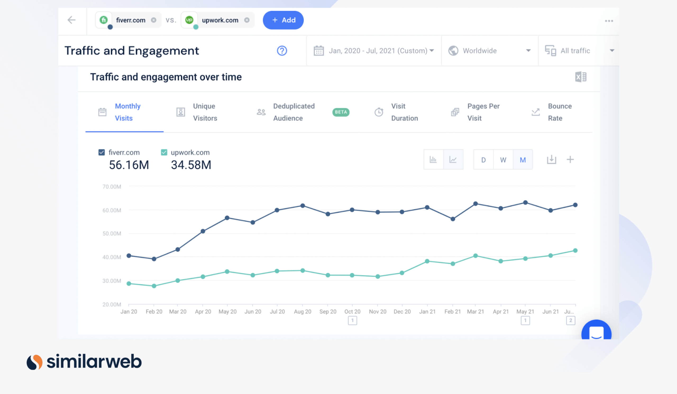
Task: Click the Deduplicated Audience people icon
Action: pos(261,112)
